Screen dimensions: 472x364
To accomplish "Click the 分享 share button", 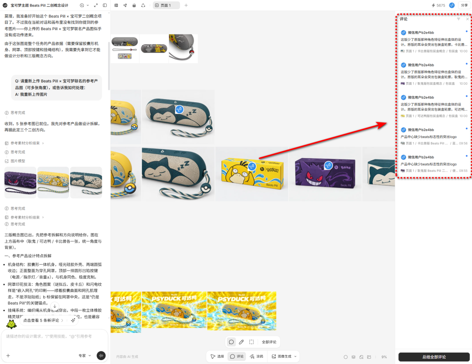I will (464, 5).
